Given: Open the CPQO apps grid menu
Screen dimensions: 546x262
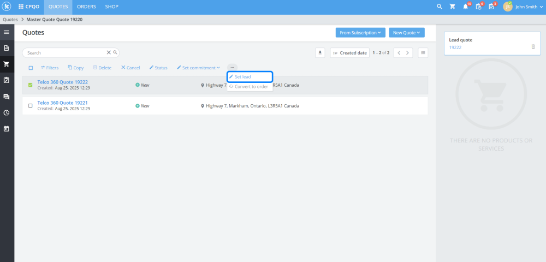Looking at the screenshot, I should (28, 7).
